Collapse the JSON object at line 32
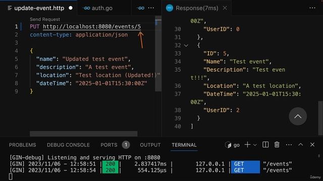The image size is (323, 181). [x=186, y=45]
